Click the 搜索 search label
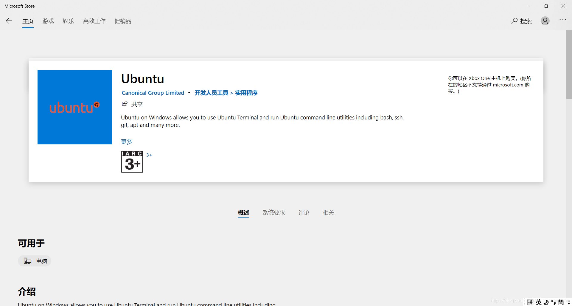Viewport: 572px width, 306px height. (526, 21)
